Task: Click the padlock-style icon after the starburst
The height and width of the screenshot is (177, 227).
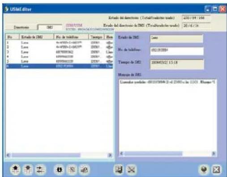Action: coord(84,169)
